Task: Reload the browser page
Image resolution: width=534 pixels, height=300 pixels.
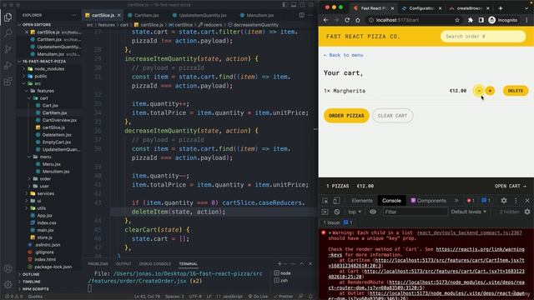Action: pyautogui.click(x=347, y=20)
